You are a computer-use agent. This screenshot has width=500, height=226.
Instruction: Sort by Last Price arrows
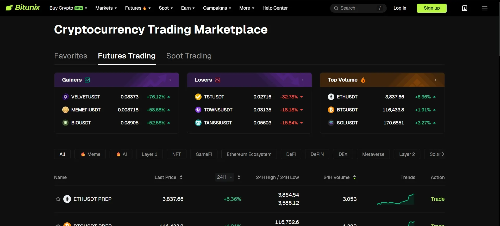(181, 177)
